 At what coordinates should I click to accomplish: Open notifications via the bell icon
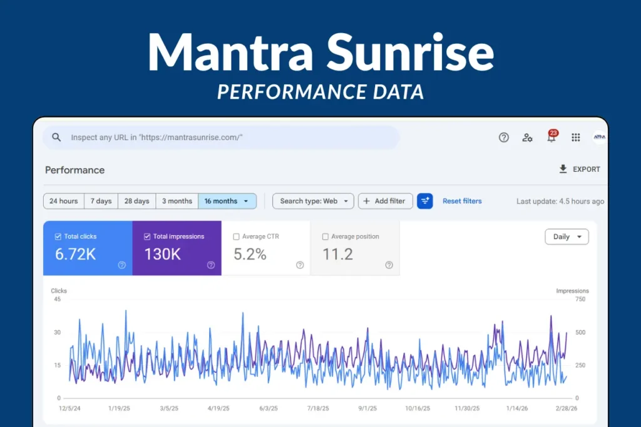(551, 138)
